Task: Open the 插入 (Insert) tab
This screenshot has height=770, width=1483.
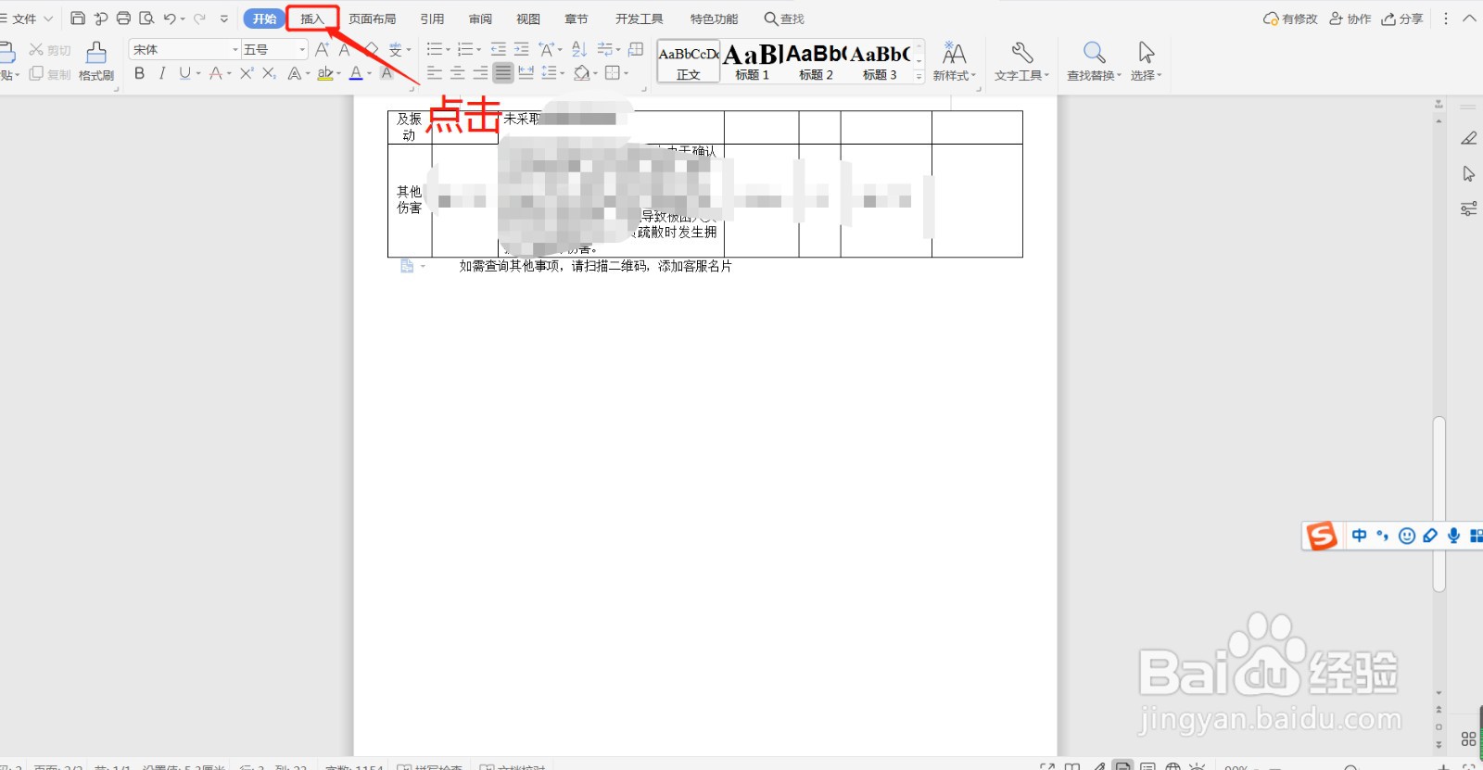Action: tap(312, 19)
